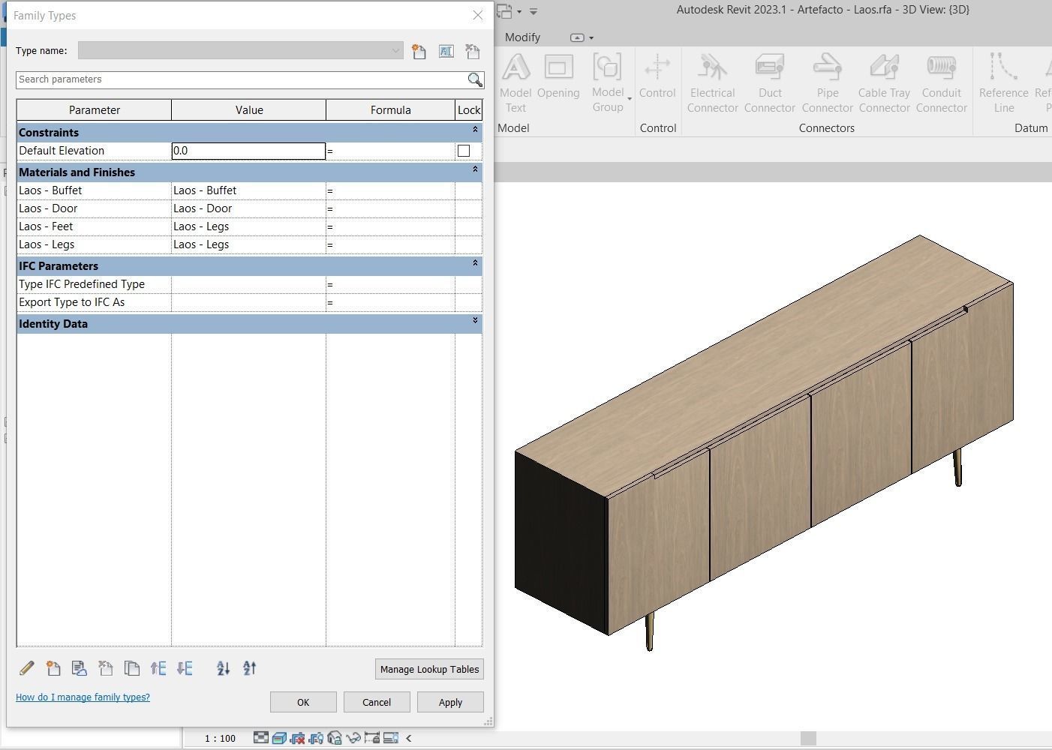Screen dimensions: 1052x750
Task: Click the view bar collapse chevron
Action: click(409, 738)
